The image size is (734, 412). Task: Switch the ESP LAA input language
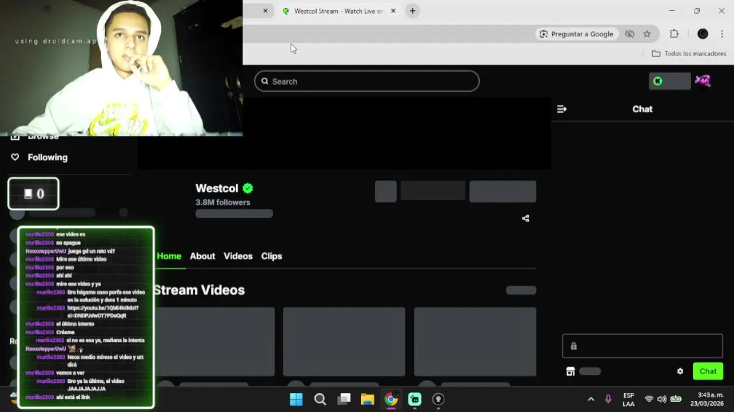(628, 399)
